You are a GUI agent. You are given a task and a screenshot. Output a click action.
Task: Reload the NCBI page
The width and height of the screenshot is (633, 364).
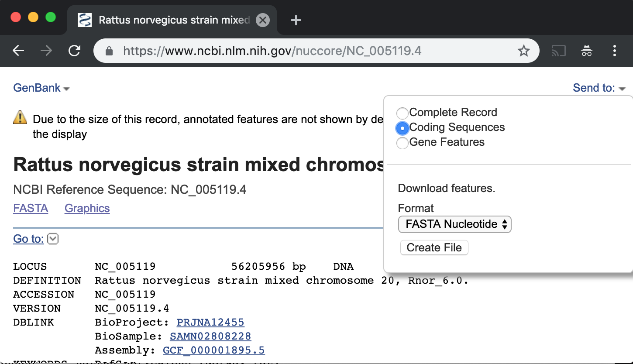[x=75, y=51]
